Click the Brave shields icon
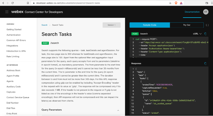The height and width of the screenshot is (116, 213). point(176,3)
